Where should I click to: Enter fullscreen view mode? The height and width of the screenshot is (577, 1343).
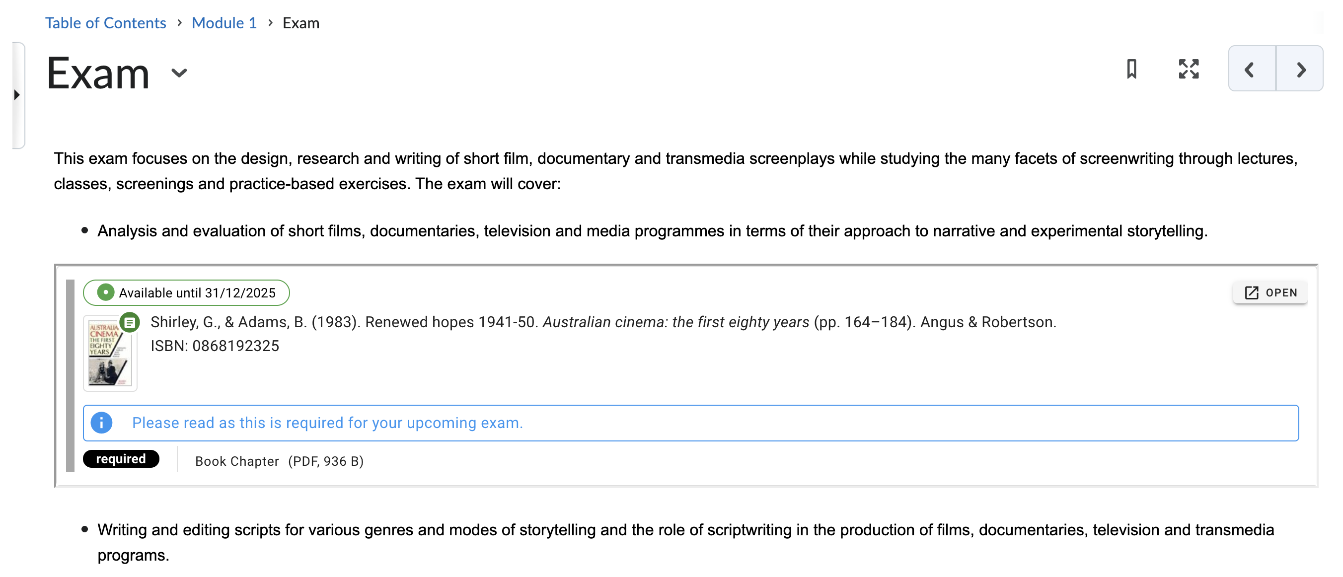click(1188, 70)
